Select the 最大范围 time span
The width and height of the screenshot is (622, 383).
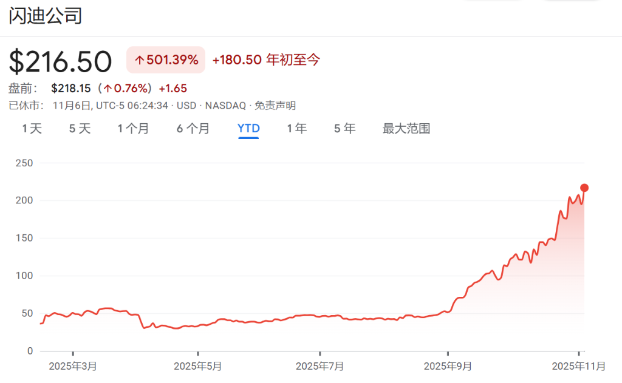(x=406, y=129)
